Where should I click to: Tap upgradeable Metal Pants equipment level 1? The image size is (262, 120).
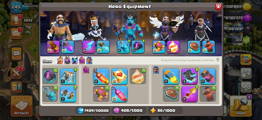click(x=68, y=76)
